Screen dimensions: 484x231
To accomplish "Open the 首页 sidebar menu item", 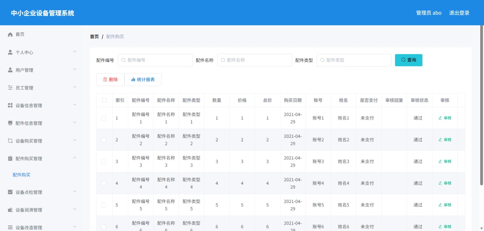I will click(41, 34).
